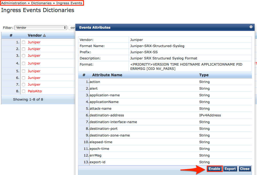The image size is (257, 175).
Task: Close the Events Attributes dialog via X icon
Action: pos(251,27)
